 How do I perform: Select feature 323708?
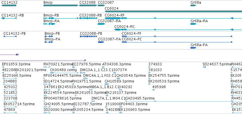(10, 101)
